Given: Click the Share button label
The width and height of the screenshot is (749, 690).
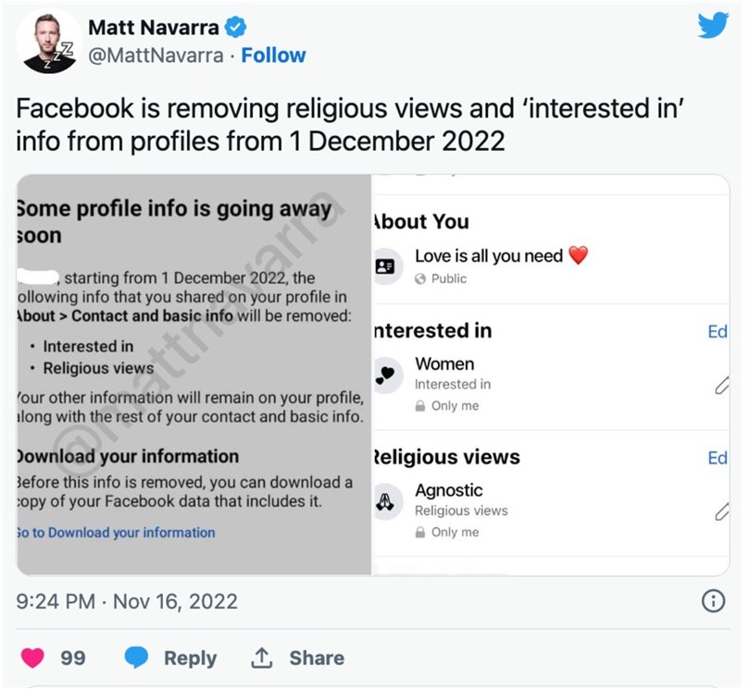Looking at the screenshot, I should [317, 658].
